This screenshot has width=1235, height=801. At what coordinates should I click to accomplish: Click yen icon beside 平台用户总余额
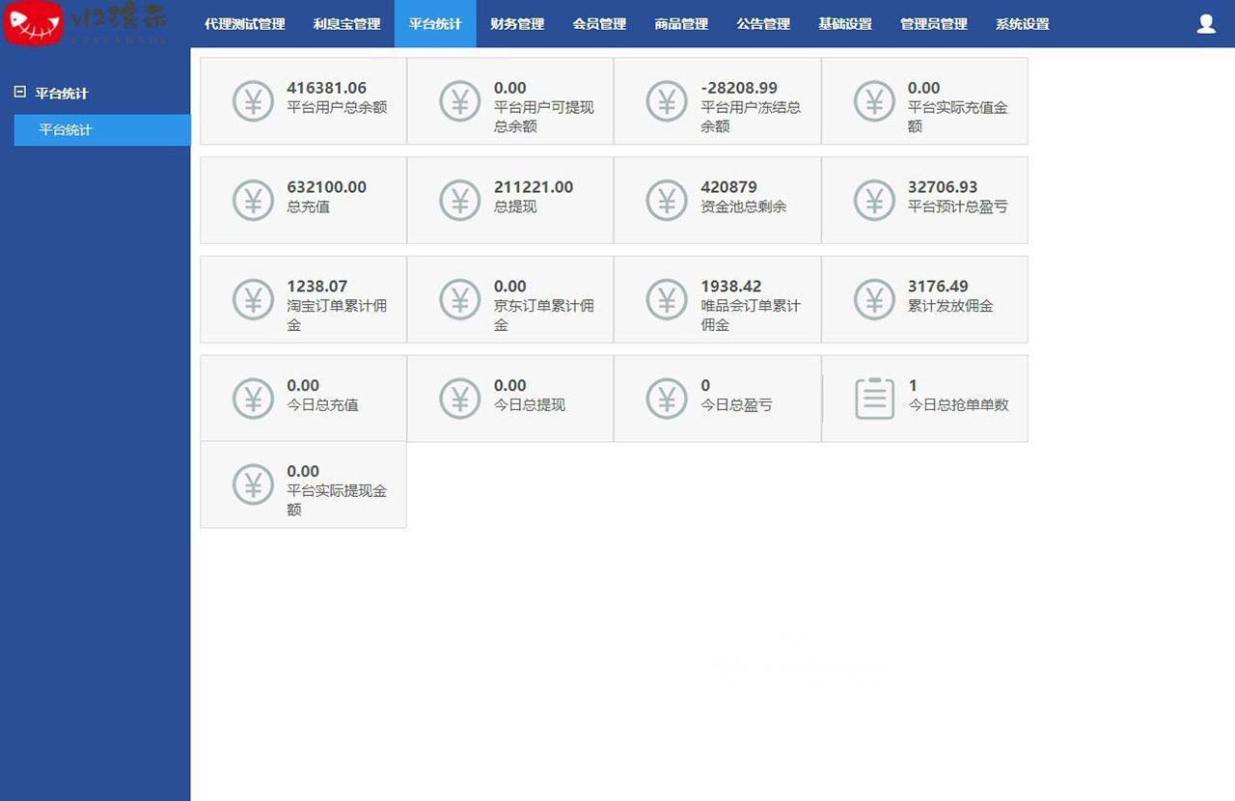pyautogui.click(x=253, y=100)
